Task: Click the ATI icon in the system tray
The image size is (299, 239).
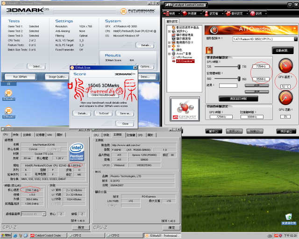Action: pyautogui.click(x=276, y=236)
